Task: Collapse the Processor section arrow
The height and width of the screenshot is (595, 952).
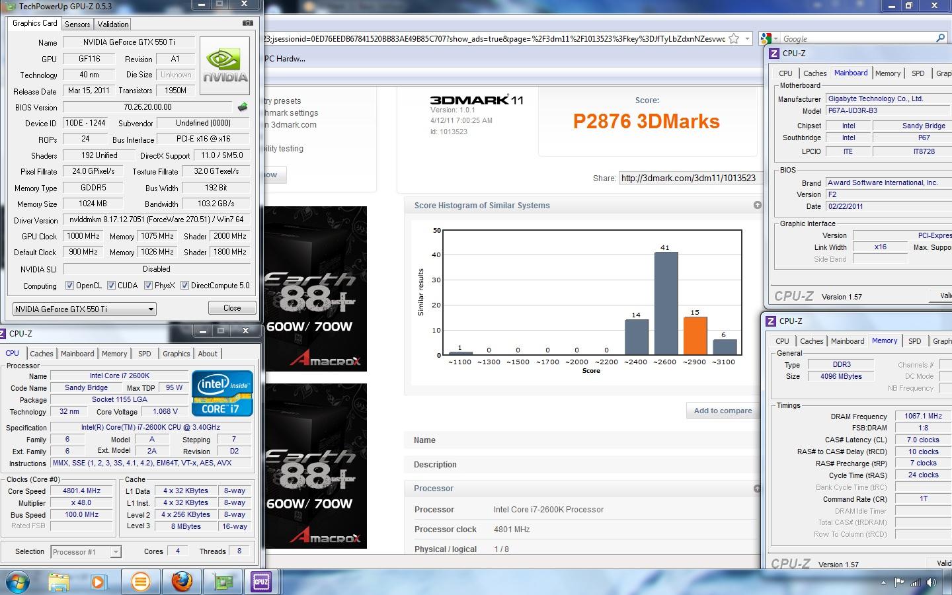Action: coord(757,489)
